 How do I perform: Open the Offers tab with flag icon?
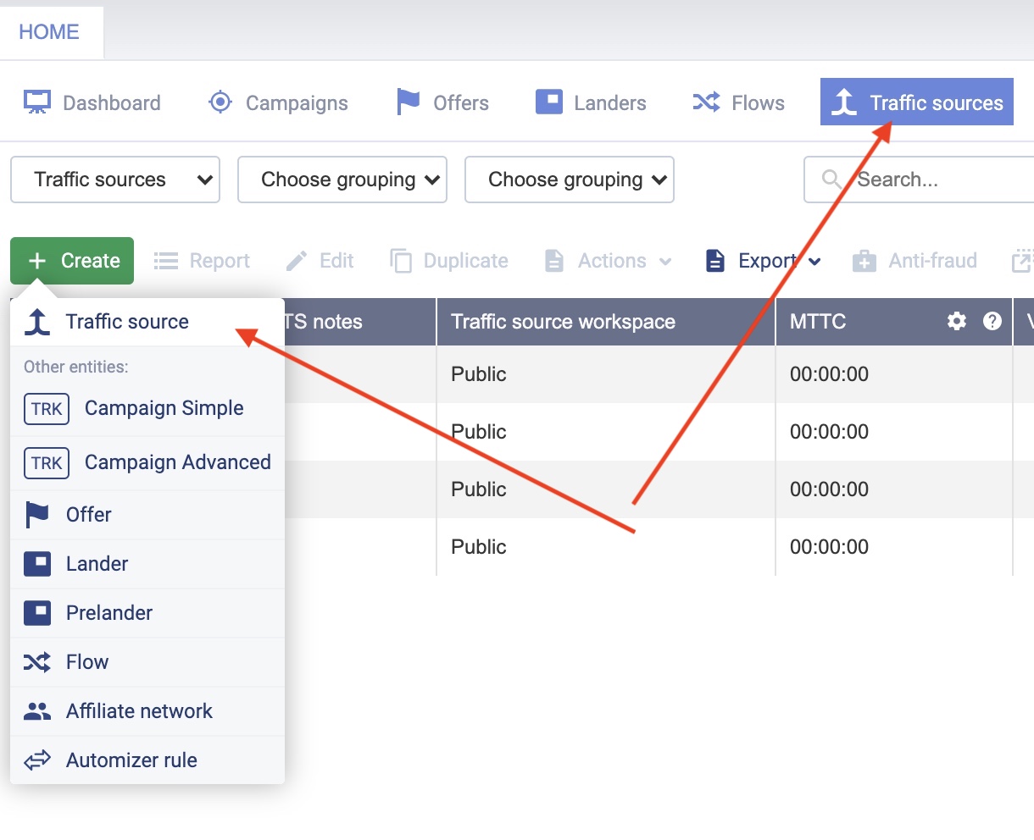pos(442,102)
